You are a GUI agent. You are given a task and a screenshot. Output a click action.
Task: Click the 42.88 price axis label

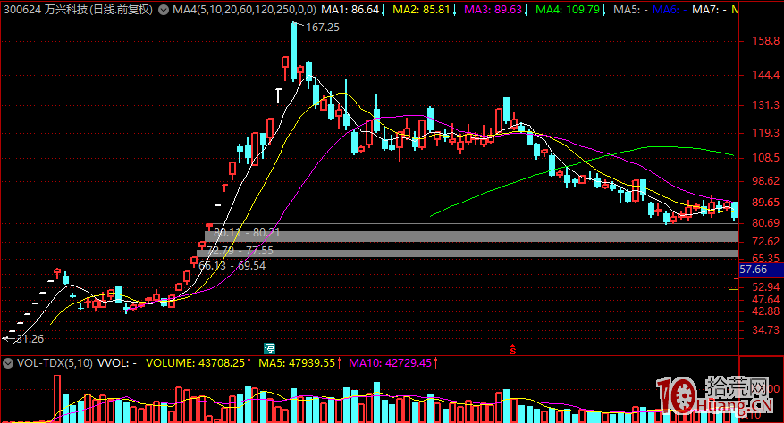click(765, 311)
